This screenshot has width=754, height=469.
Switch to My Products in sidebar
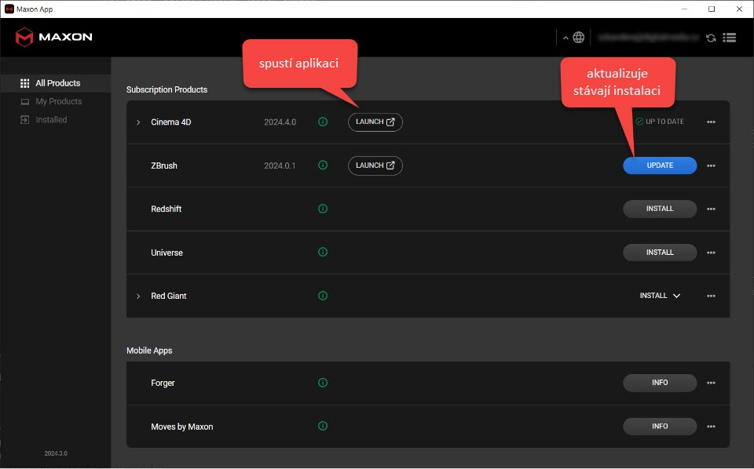pos(58,101)
